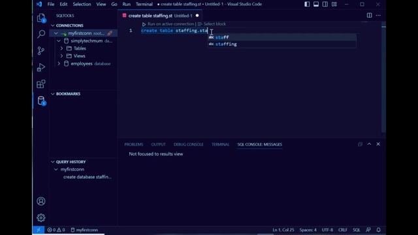Select 'create database staffin...' history entry

click(x=88, y=177)
